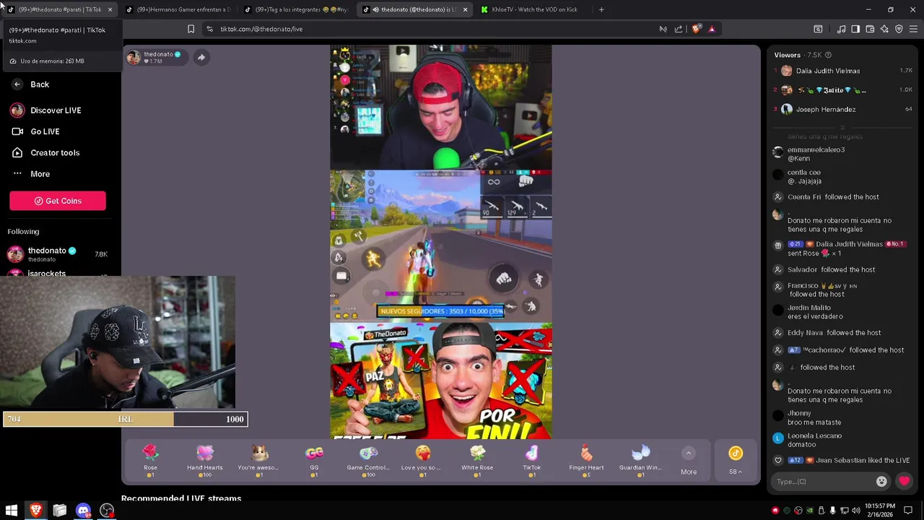Image resolution: width=924 pixels, height=520 pixels.
Task: Send the Guardian Wings gift
Action: click(x=640, y=459)
